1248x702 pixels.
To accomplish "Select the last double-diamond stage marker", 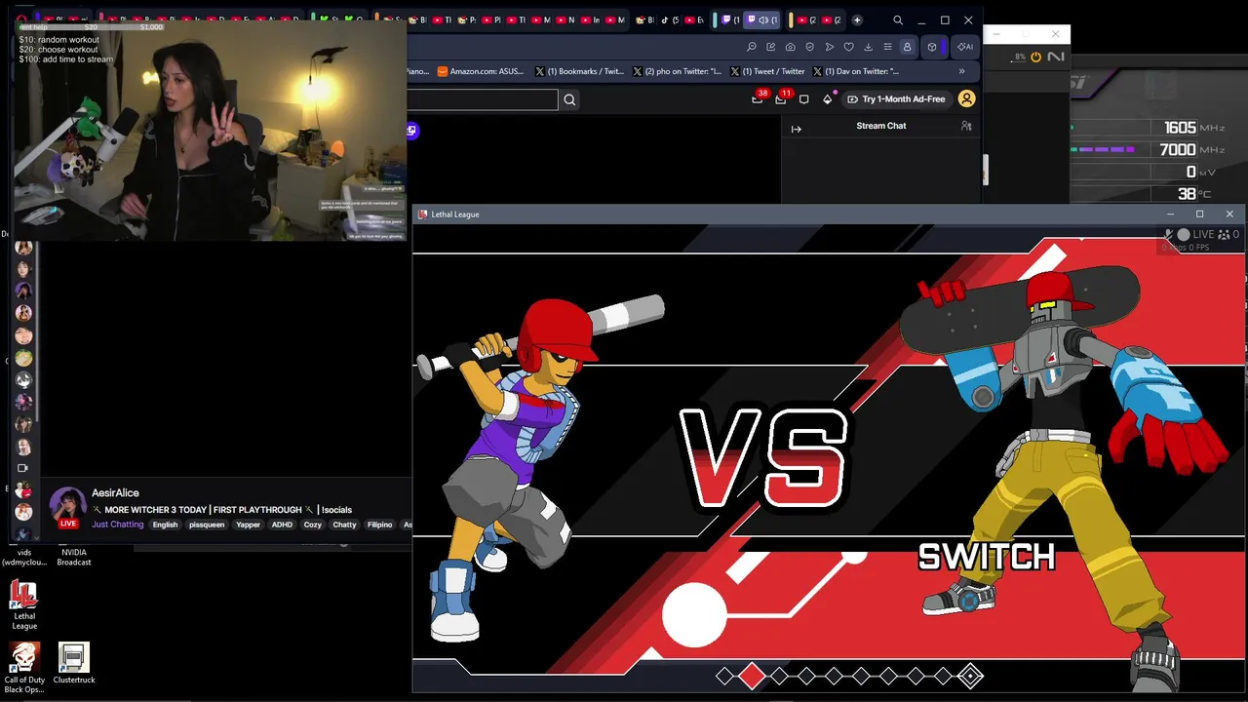I will click(x=970, y=676).
